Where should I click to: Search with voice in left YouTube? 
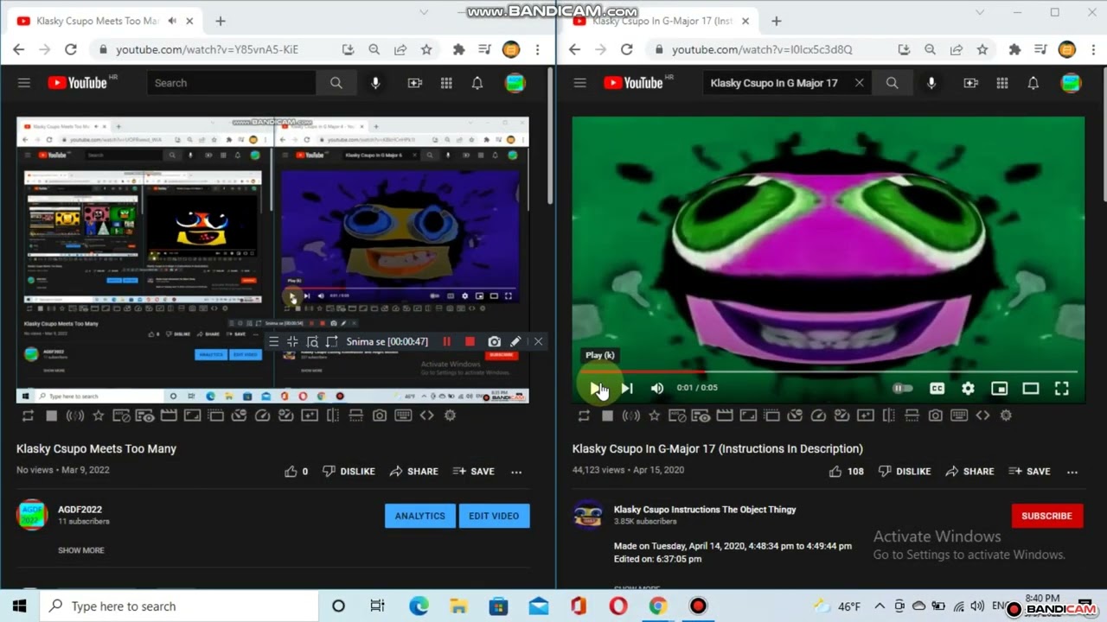coord(375,83)
